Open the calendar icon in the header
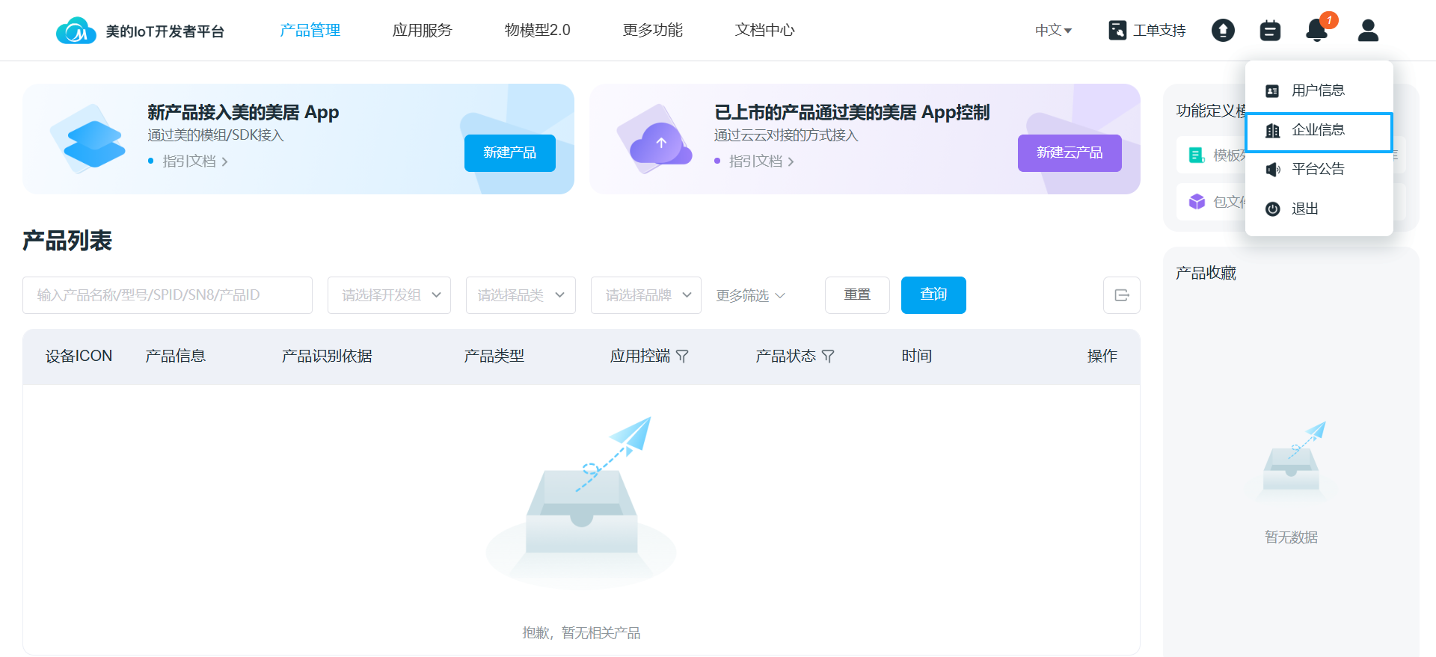The height and width of the screenshot is (657, 1436). (x=1270, y=31)
